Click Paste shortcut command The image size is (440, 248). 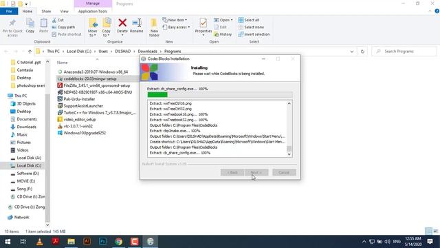click(67, 34)
